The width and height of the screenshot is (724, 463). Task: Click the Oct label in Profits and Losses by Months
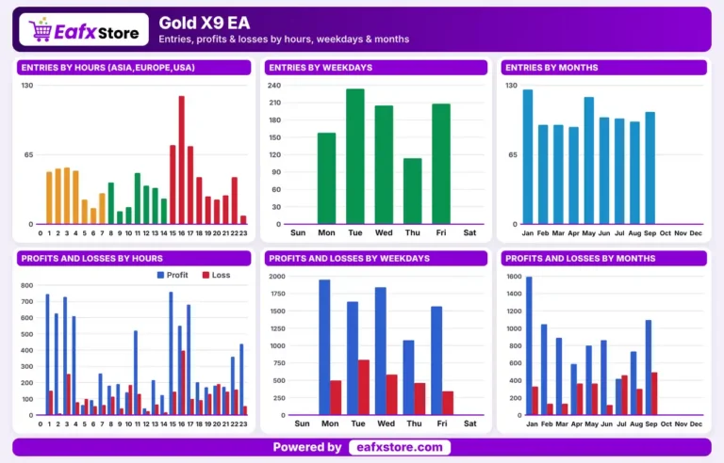point(666,423)
